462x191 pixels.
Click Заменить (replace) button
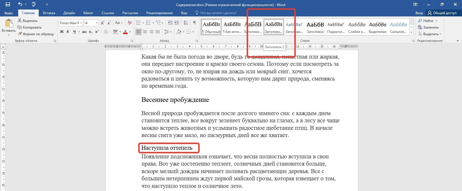[428, 27]
